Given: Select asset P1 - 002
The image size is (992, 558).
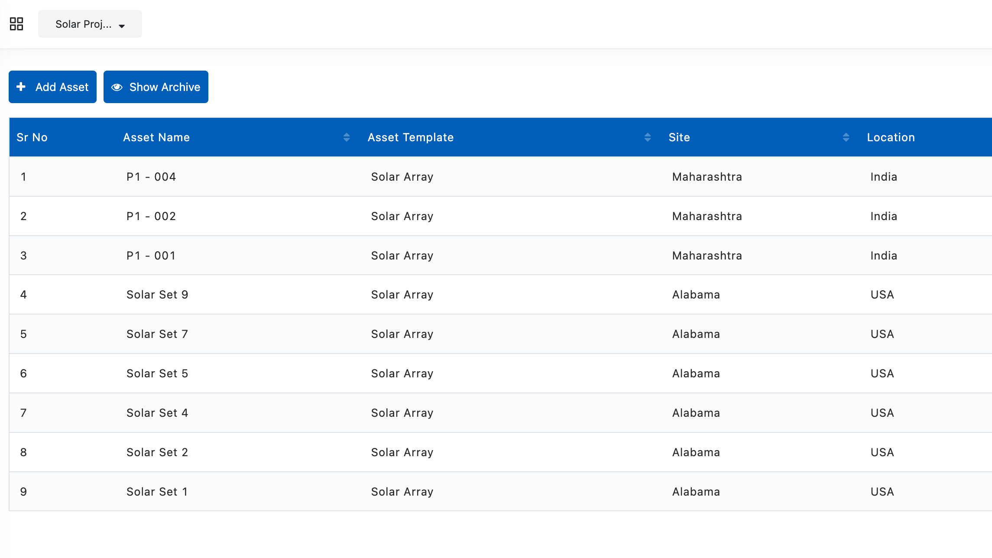Looking at the screenshot, I should (x=151, y=216).
